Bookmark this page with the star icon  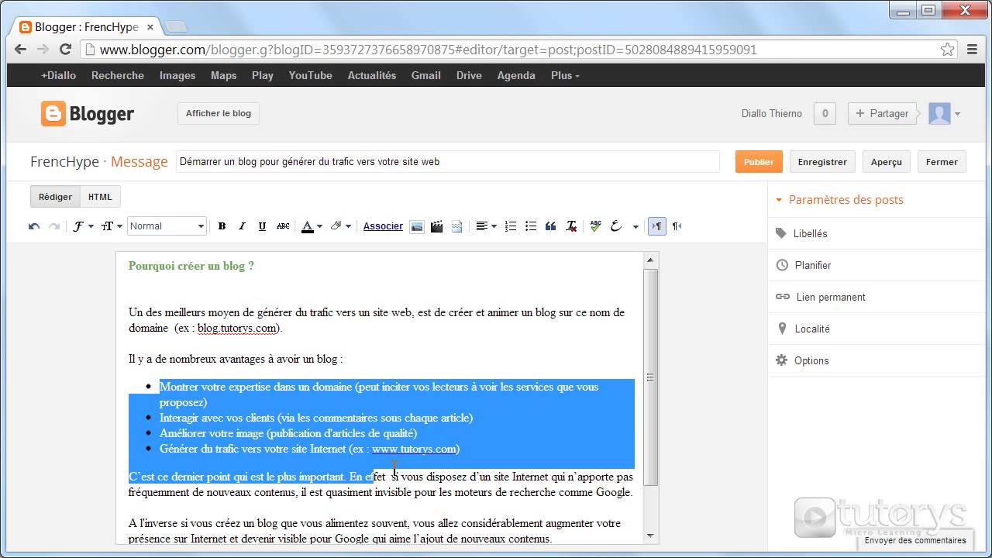pos(947,50)
